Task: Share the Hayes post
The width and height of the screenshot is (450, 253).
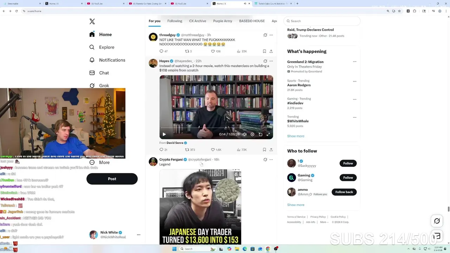Action: pyautogui.click(x=271, y=150)
